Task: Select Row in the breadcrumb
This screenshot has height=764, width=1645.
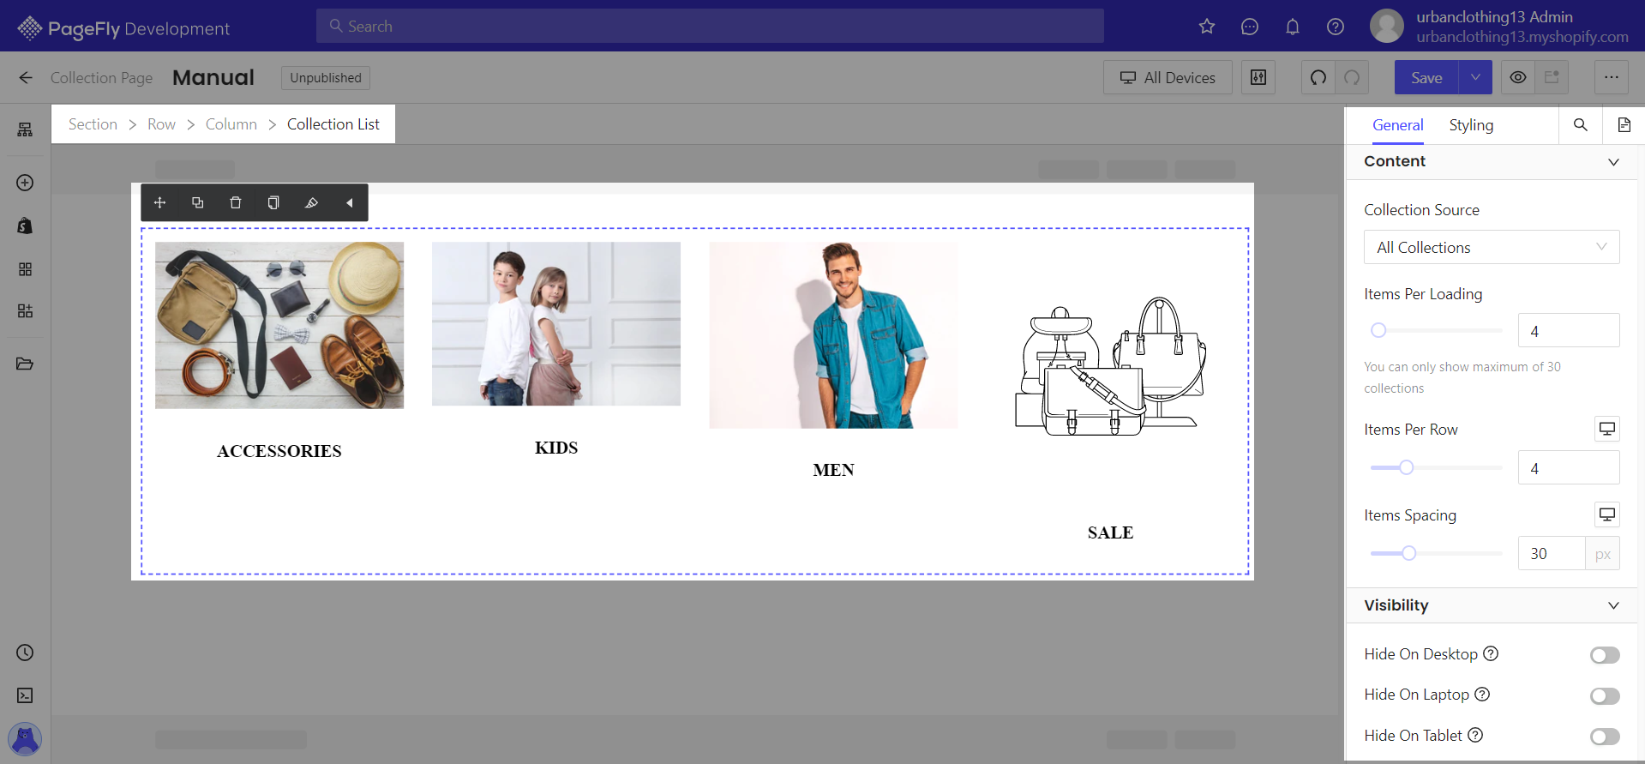Action: tap(161, 124)
